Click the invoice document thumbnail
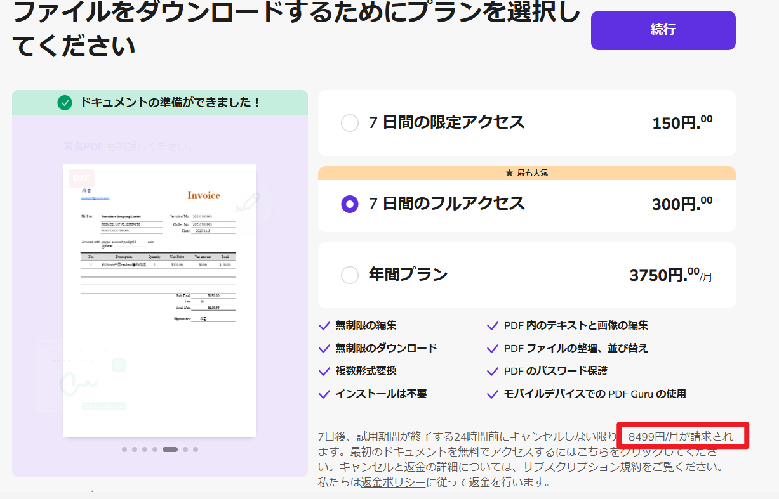Image resolution: width=779 pixels, height=499 pixels. 159,298
